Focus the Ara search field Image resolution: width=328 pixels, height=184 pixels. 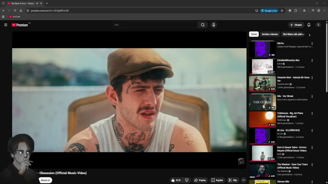click(155, 25)
